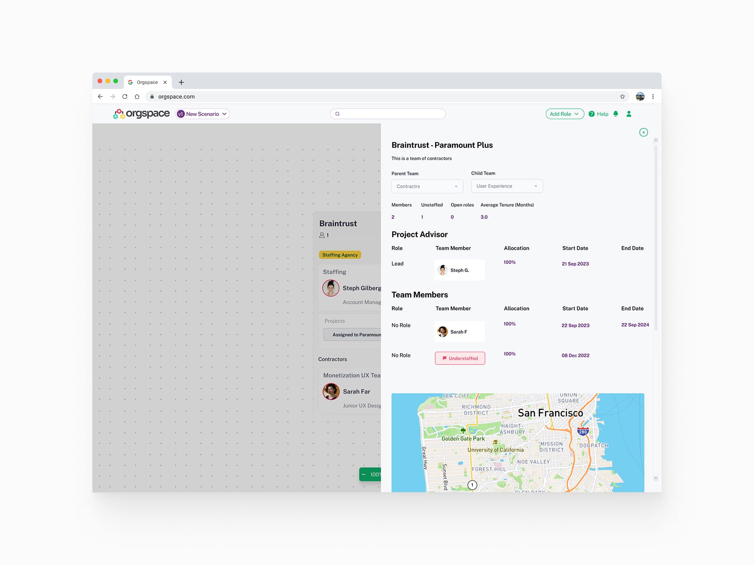Switch to the Orgspace tab

click(148, 82)
